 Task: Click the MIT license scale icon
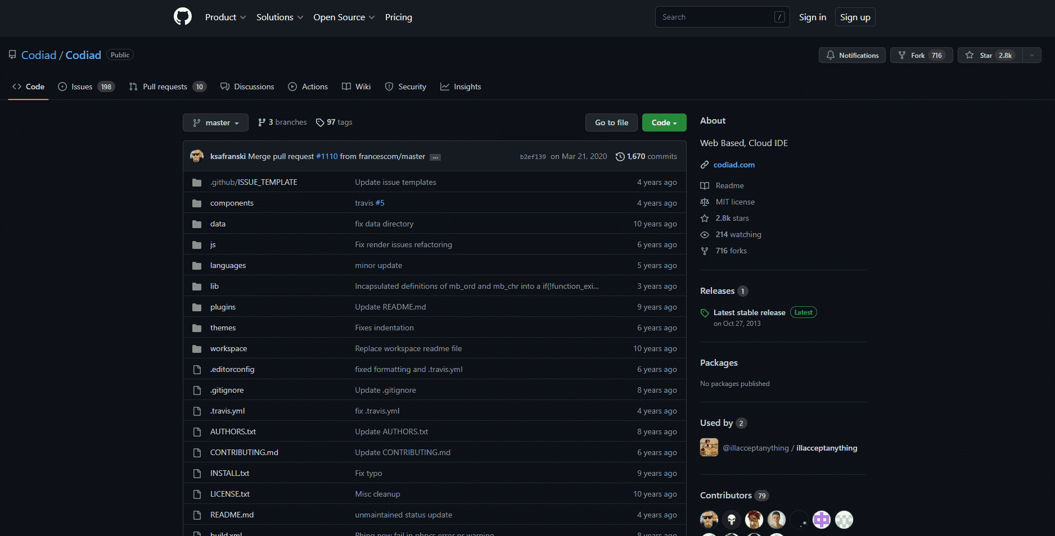click(x=705, y=202)
